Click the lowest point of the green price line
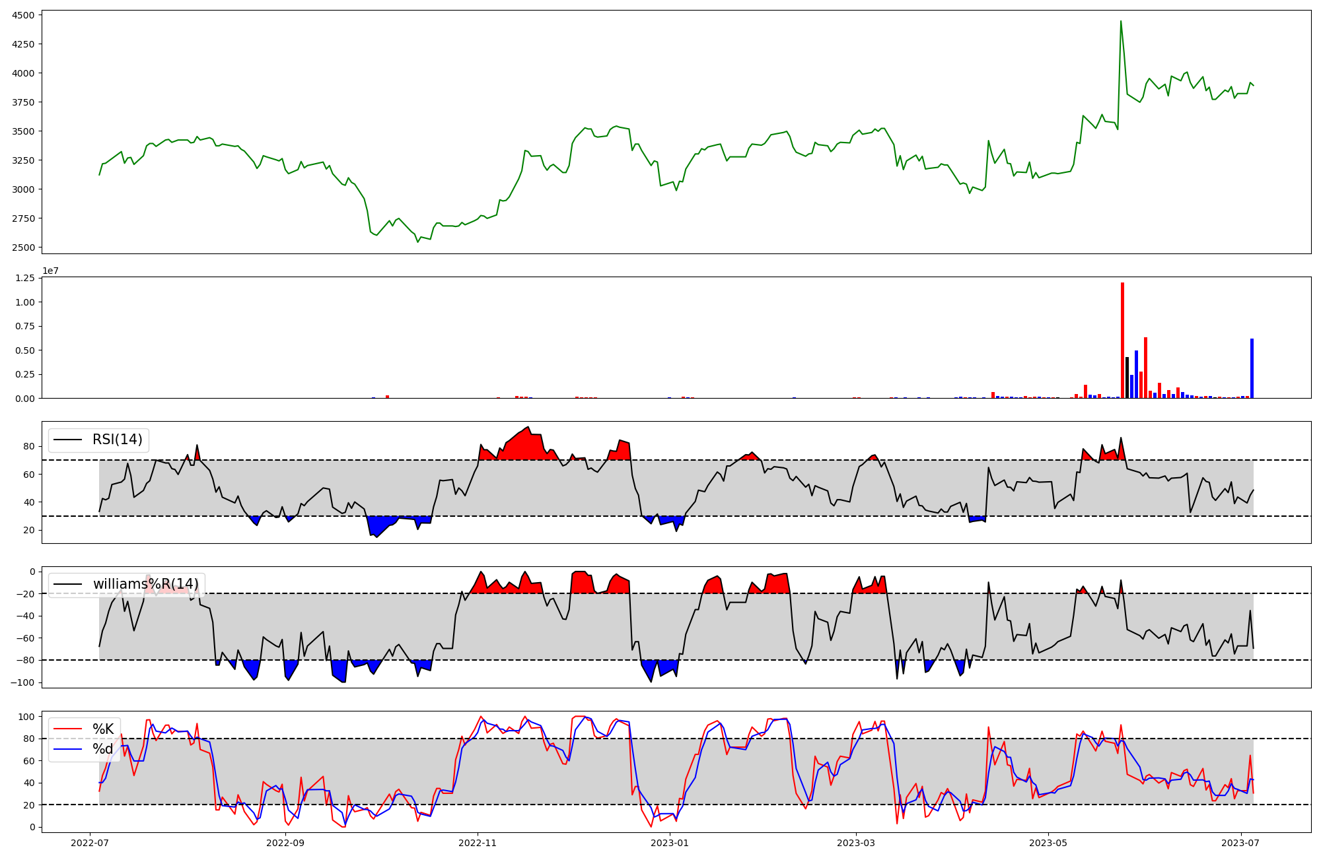The image size is (1321, 858). pos(418,242)
